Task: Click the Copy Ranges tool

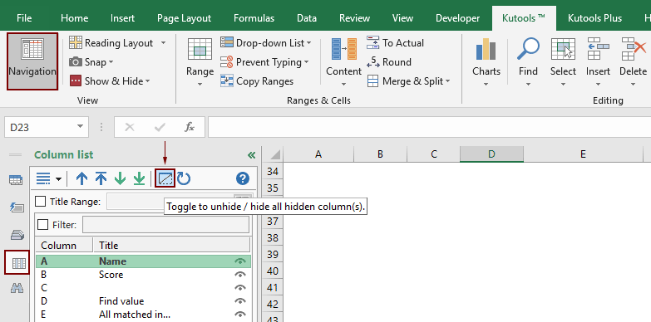Action: click(257, 81)
